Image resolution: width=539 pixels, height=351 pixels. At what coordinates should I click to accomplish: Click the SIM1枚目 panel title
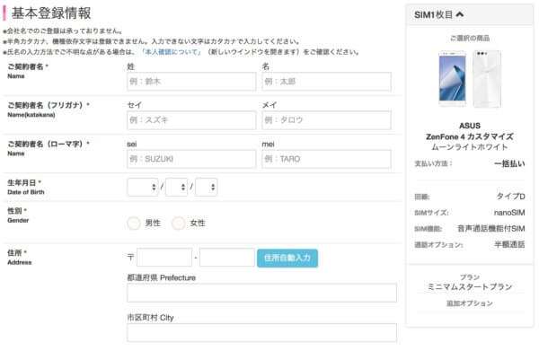coord(434,14)
